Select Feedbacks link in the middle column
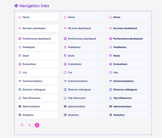The height and width of the screenshot is (138, 162). click(x=83, y=47)
